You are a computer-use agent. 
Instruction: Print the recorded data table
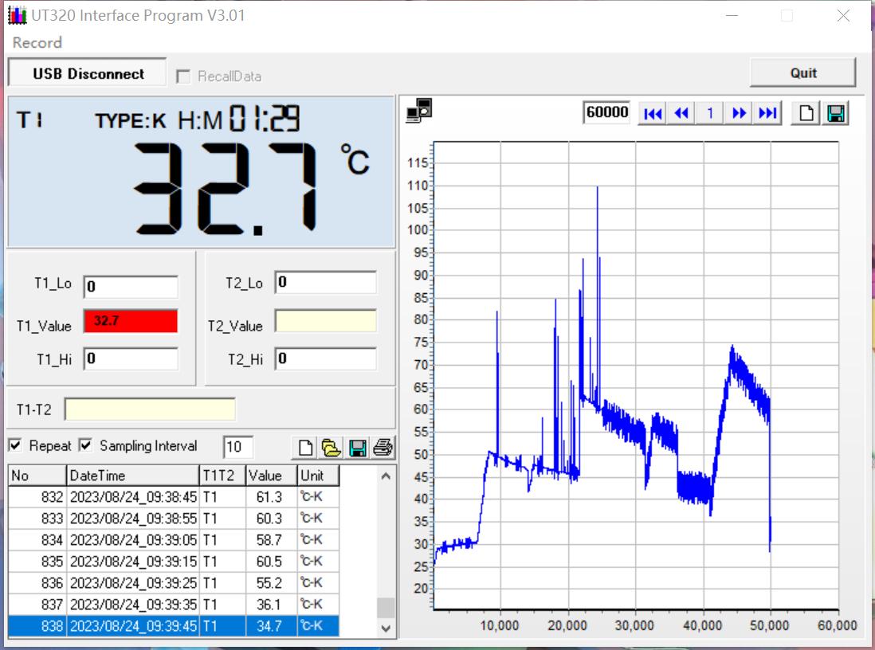coord(383,448)
